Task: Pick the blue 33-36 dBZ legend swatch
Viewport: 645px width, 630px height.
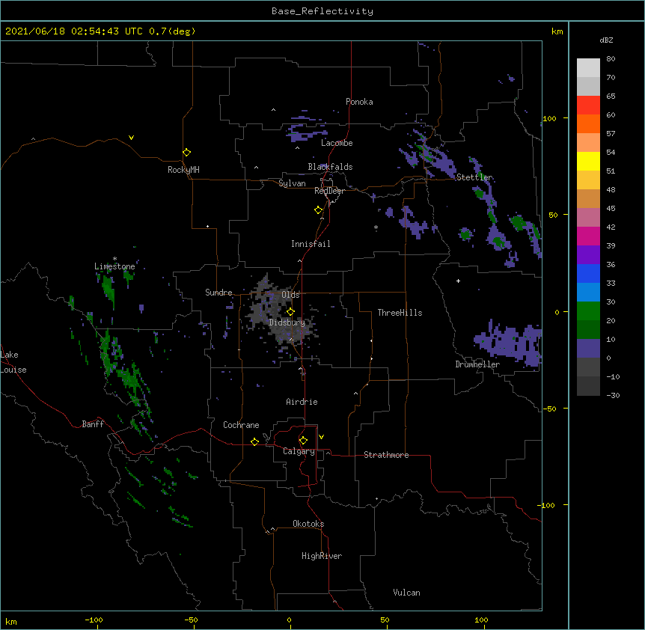Action: [x=588, y=273]
